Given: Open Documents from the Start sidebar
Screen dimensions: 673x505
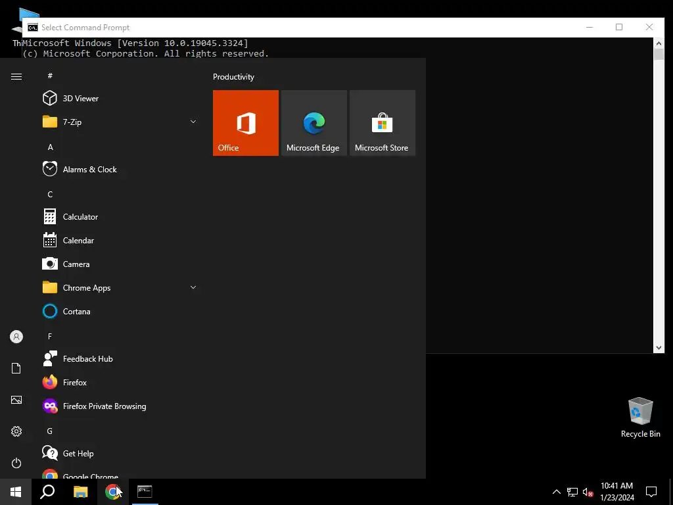Looking at the screenshot, I should (x=16, y=368).
